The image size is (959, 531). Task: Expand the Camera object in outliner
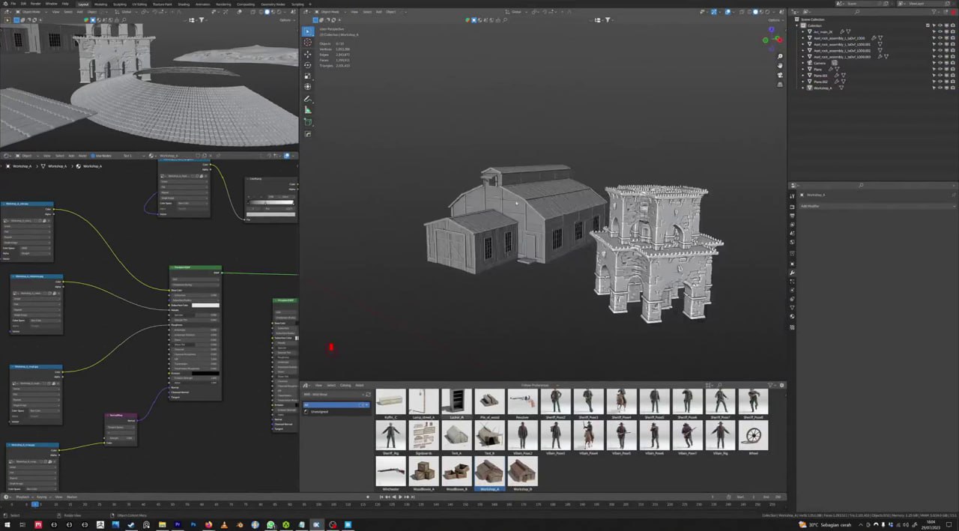click(x=802, y=63)
